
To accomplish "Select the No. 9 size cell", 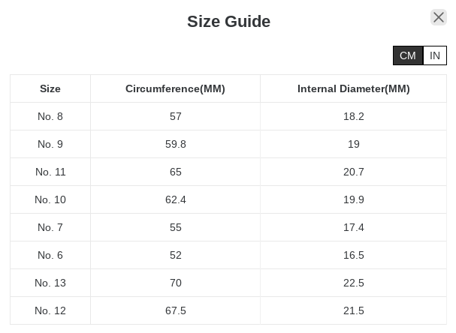I will pyautogui.click(x=50, y=144).
